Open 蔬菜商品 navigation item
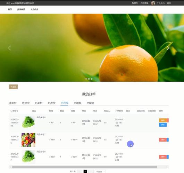This screenshot has width=184, height=173. point(21,9)
